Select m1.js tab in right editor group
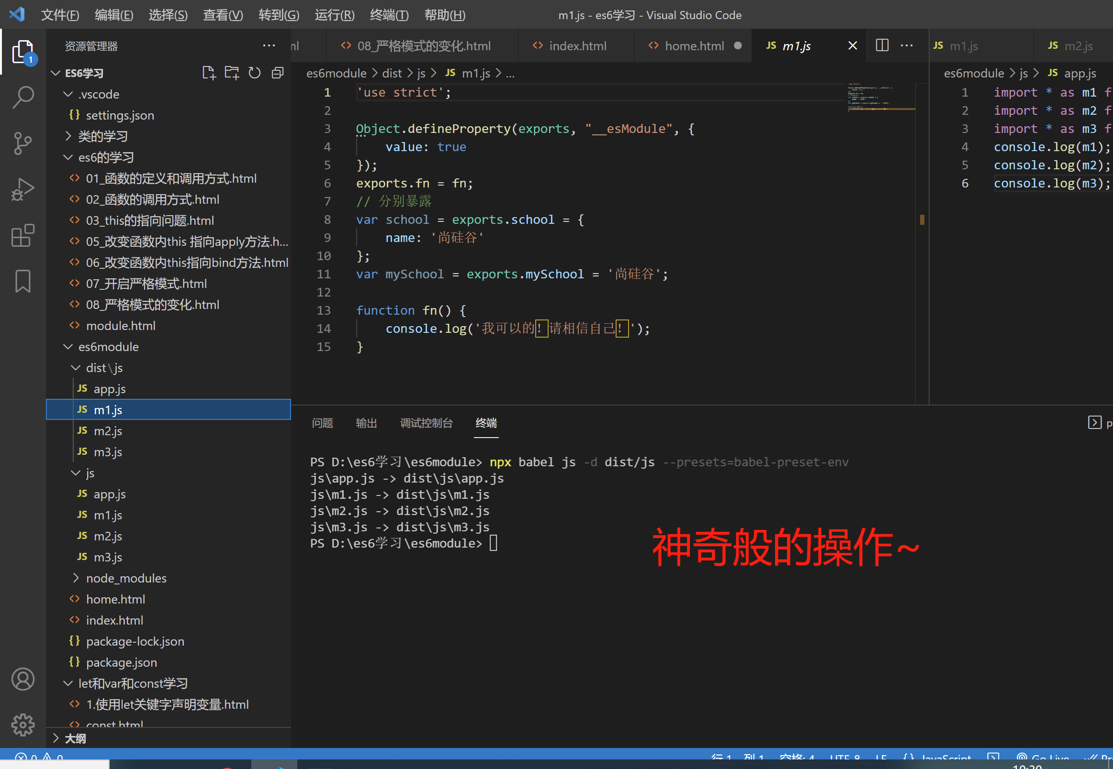The width and height of the screenshot is (1113, 769). pyautogui.click(x=981, y=46)
